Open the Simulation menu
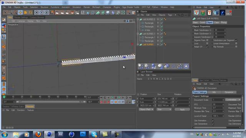 coord(76,7)
